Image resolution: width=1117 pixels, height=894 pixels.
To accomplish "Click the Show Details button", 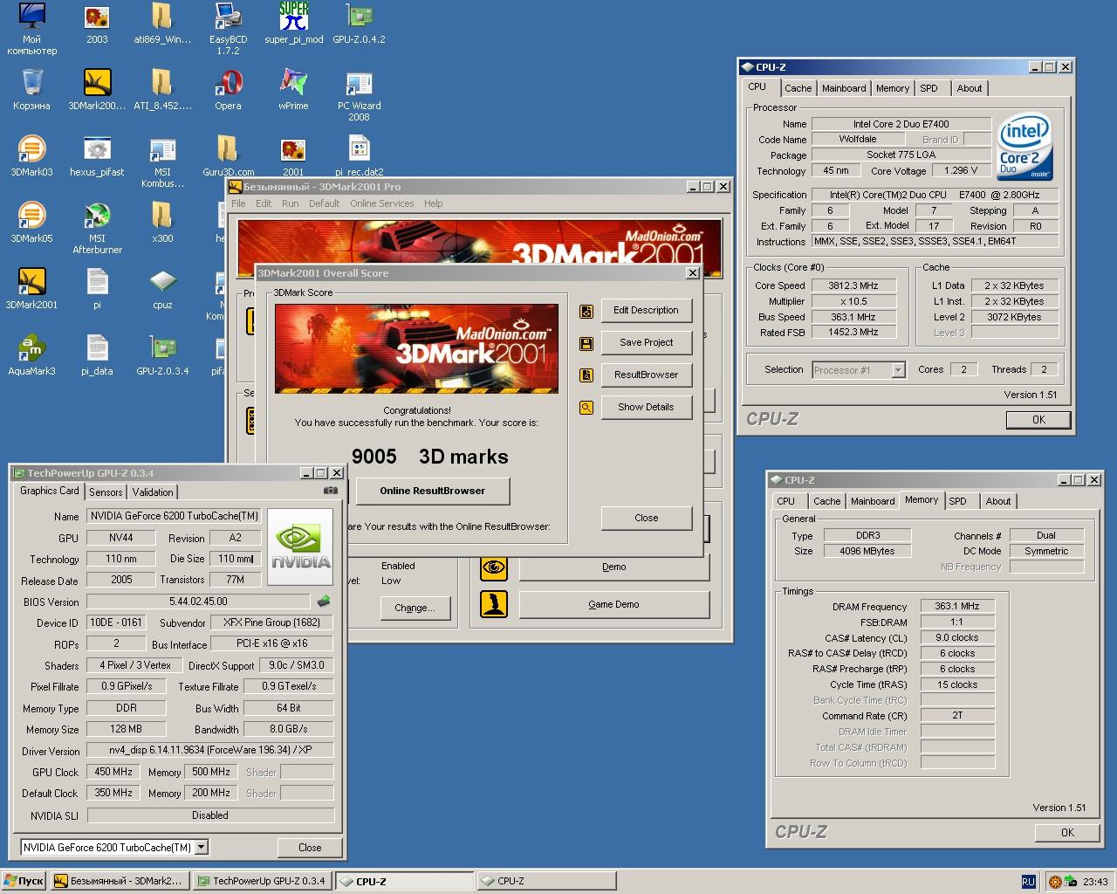I will [646, 407].
